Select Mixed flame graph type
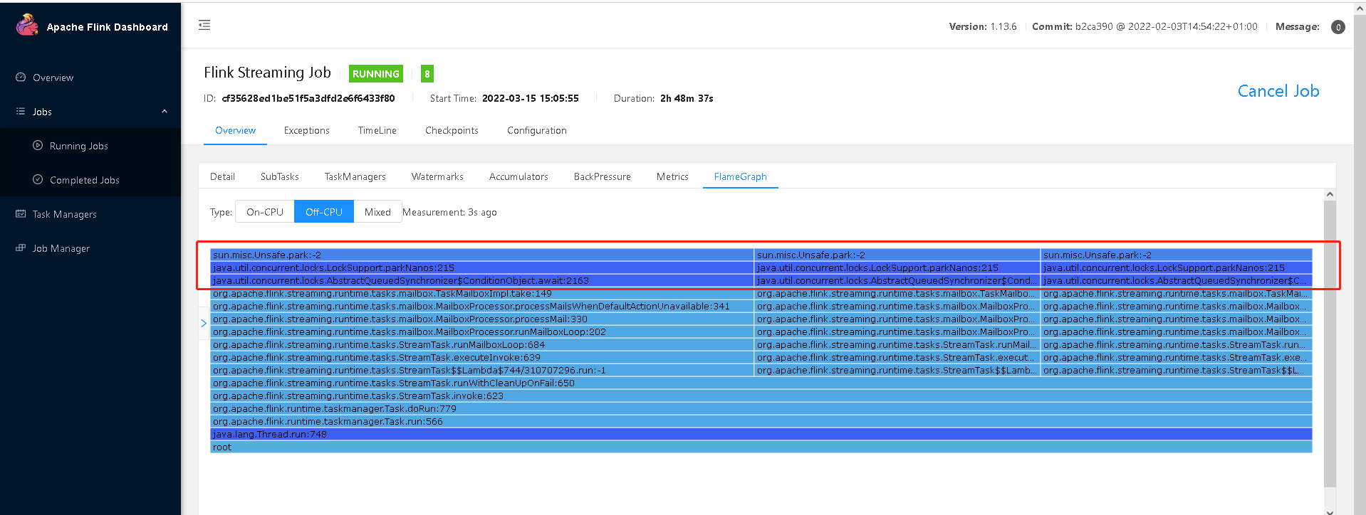 tap(377, 212)
